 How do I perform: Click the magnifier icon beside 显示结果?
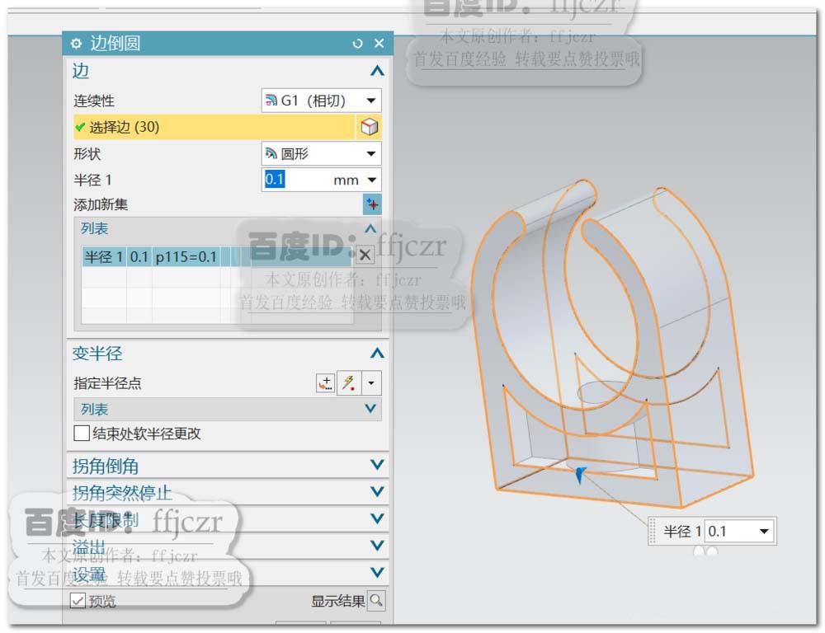(376, 601)
